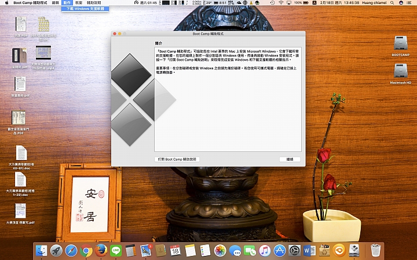Open Reminders list icon in Dock
The image size is (417, 260).
click(205, 250)
